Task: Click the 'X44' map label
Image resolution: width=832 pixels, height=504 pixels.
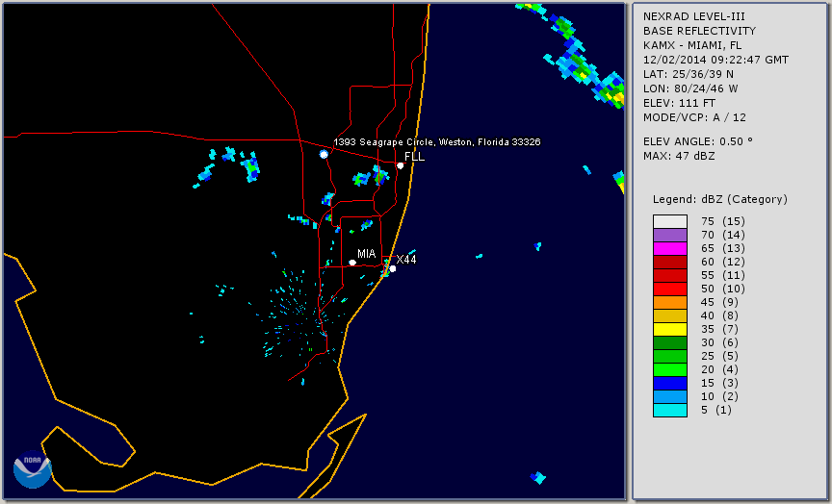Action: (x=406, y=259)
